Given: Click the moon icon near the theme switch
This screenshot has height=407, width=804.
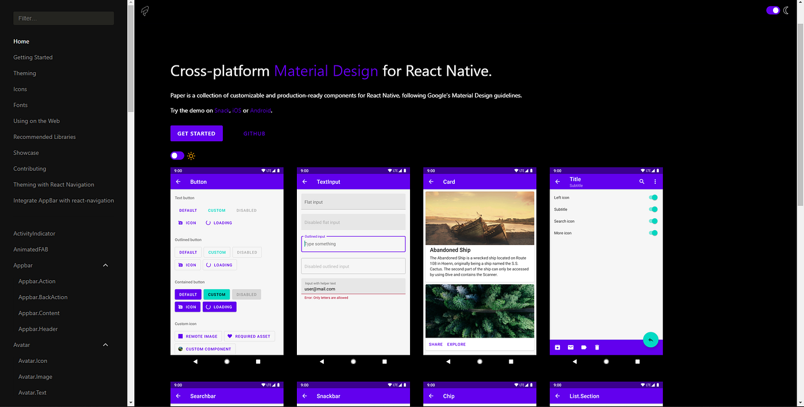Looking at the screenshot, I should click(787, 10).
